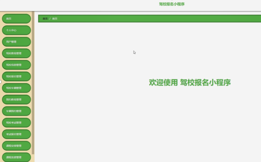Screen dimensions: 261x162
Task: Select 驾校考试管理 in sidebar
Action: [16, 123]
